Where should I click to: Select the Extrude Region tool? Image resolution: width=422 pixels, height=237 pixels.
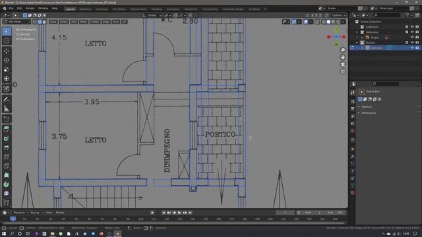(7, 129)
